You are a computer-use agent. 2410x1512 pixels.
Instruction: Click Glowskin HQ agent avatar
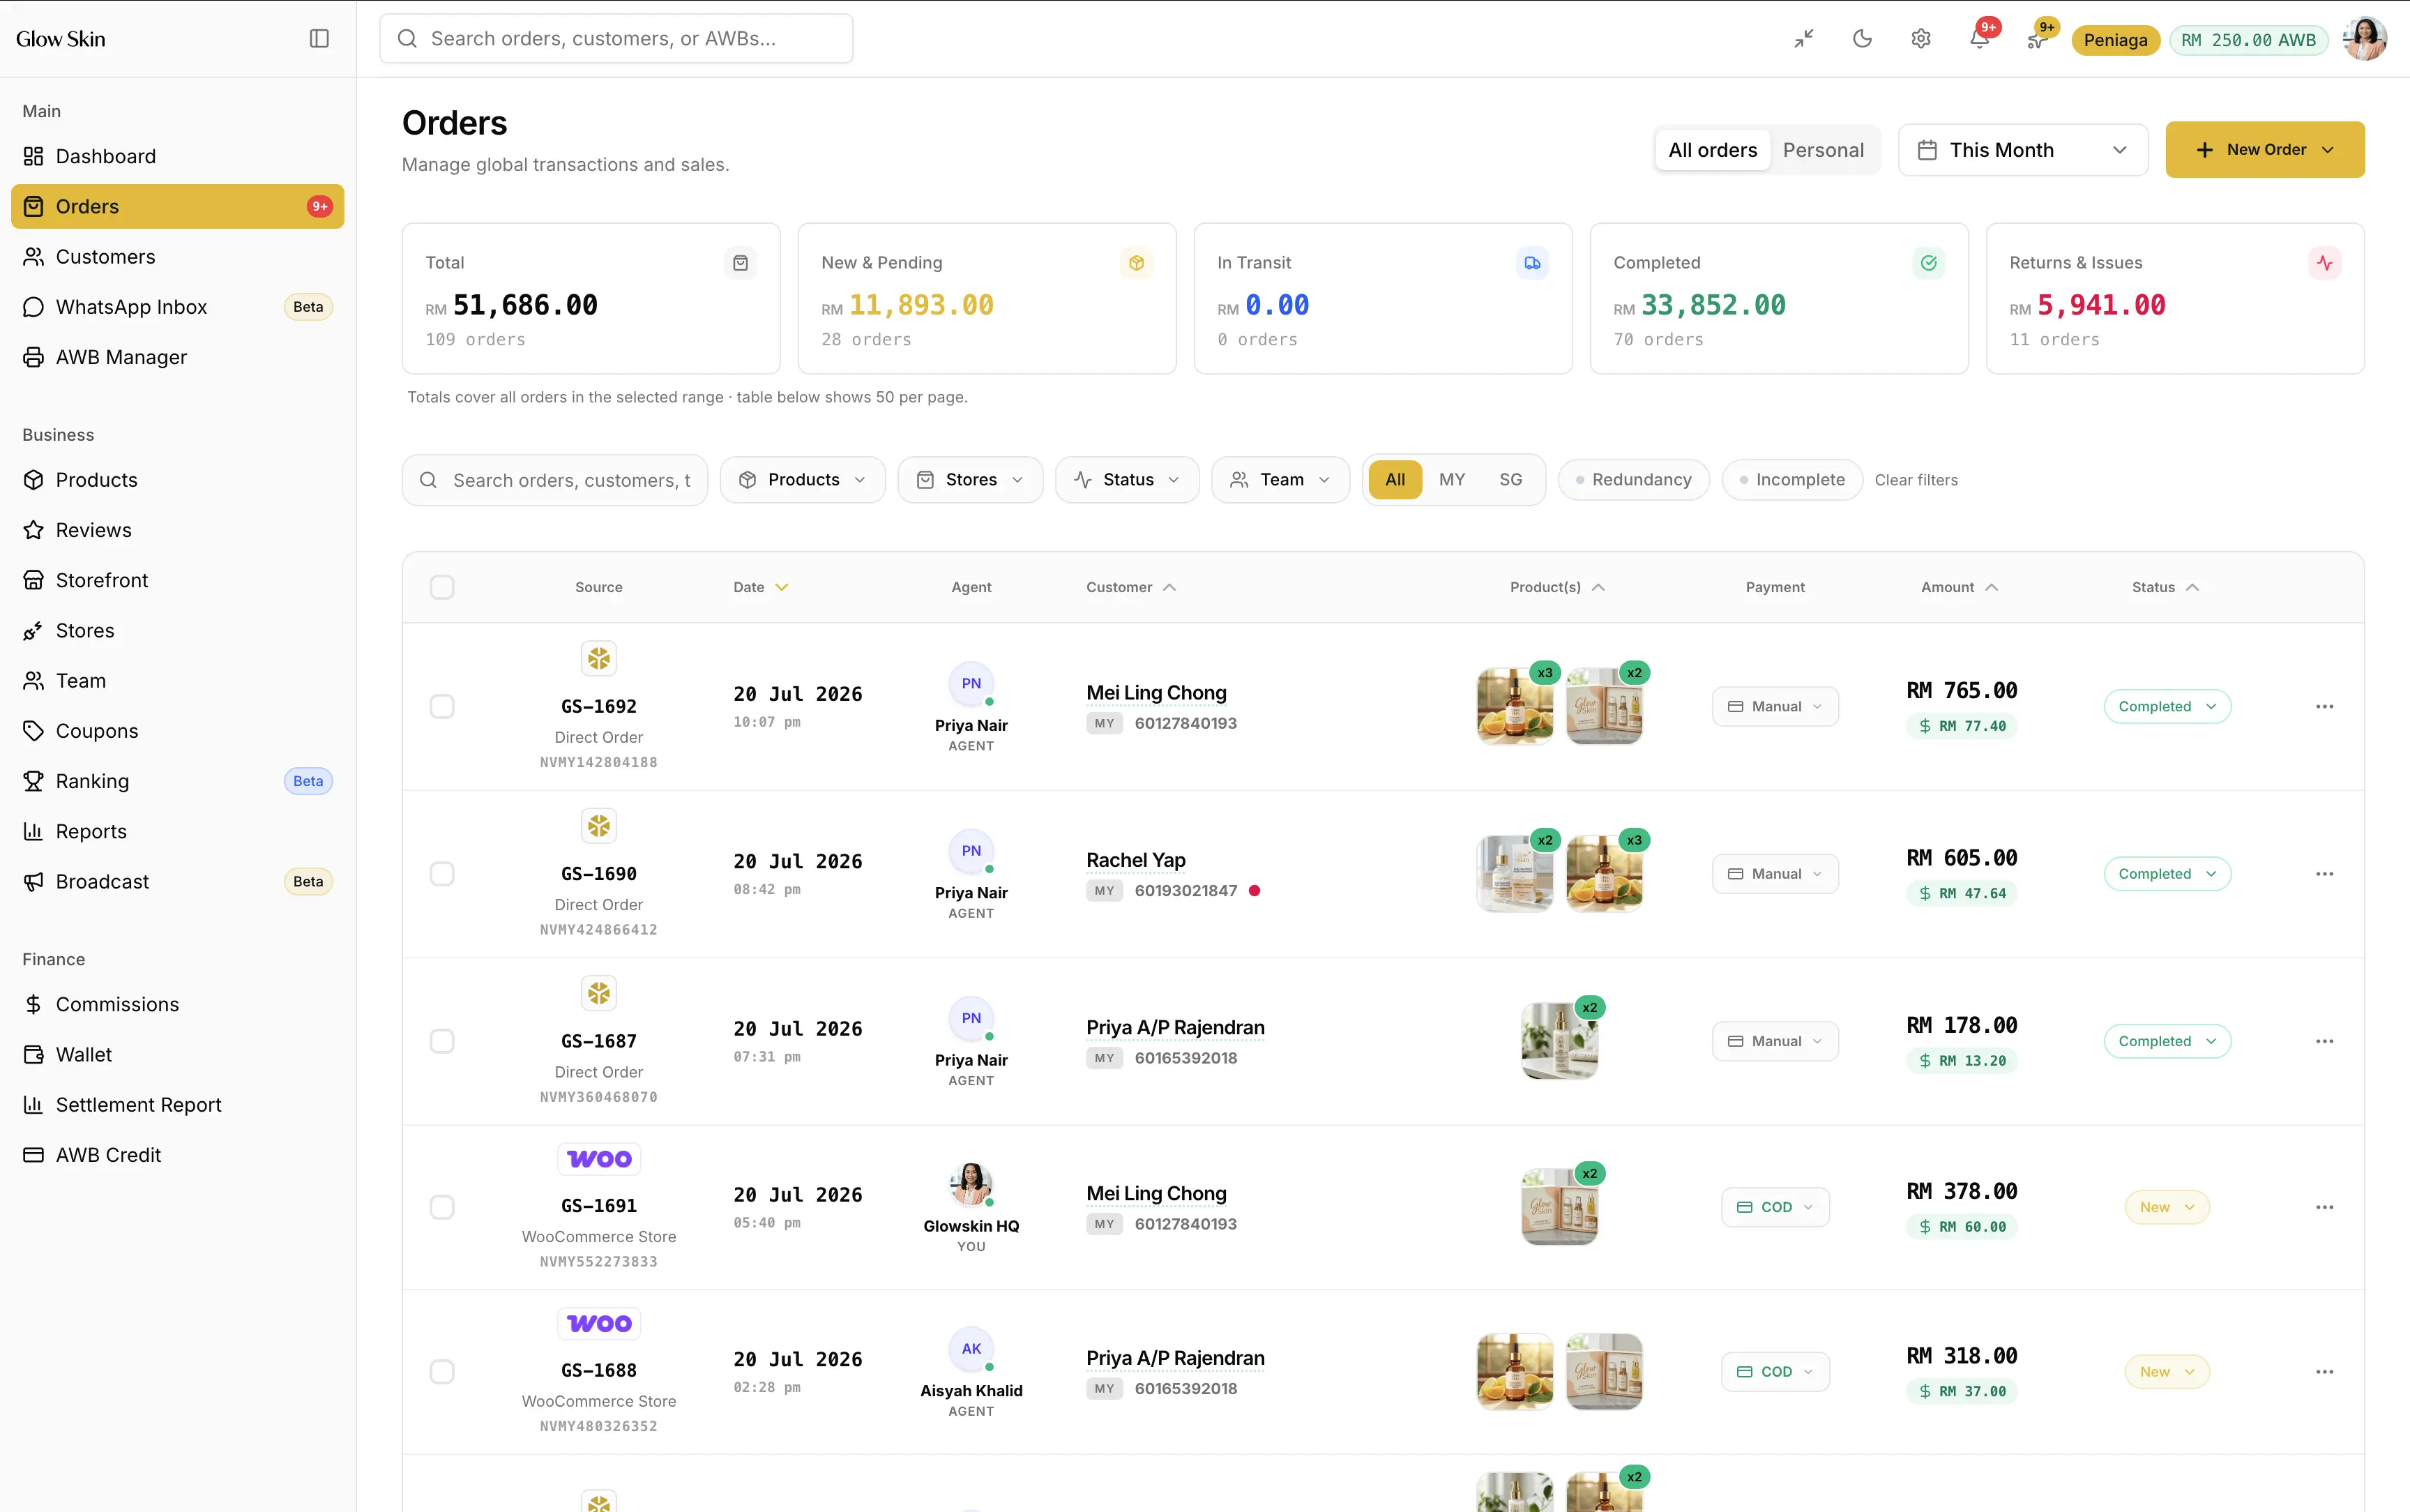pos(971,1185)
